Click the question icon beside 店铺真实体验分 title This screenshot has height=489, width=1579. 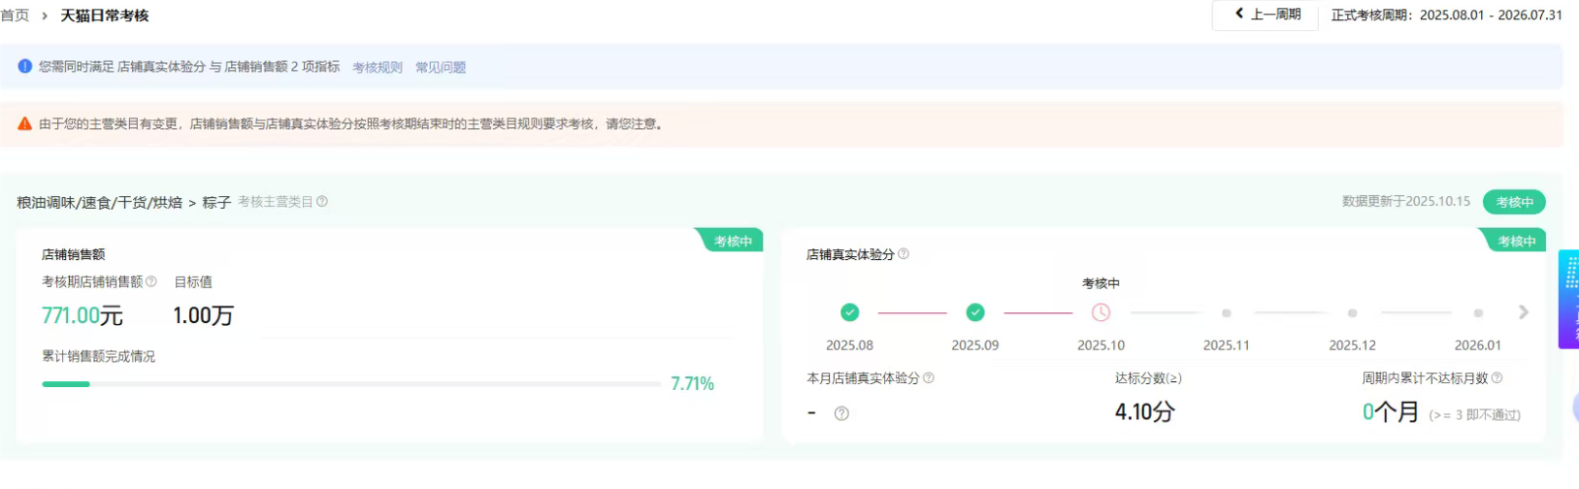point(904,254)
